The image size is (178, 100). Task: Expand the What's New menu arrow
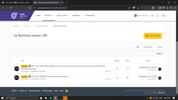[x=69, y=16]
